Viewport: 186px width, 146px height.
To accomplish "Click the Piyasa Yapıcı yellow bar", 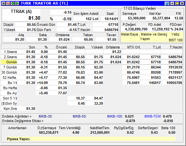I will coord(91,139).
